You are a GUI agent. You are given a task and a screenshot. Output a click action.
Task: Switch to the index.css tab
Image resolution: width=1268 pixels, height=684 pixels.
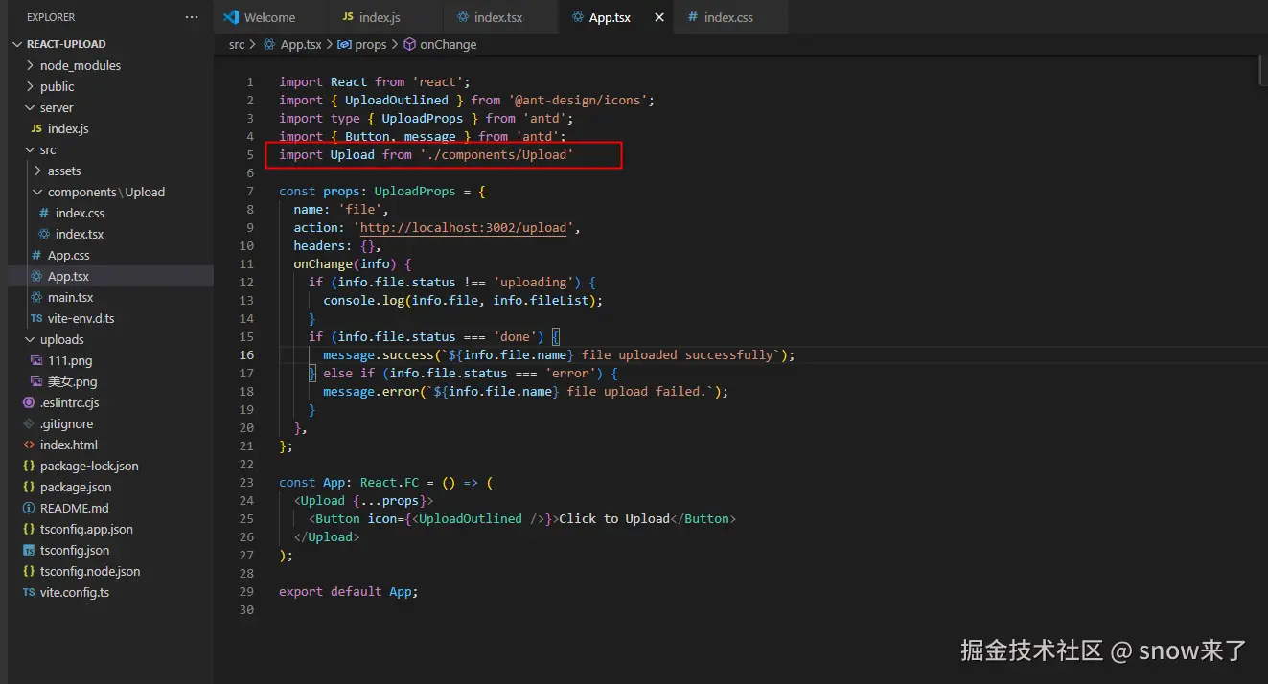[x=732, y=17]
